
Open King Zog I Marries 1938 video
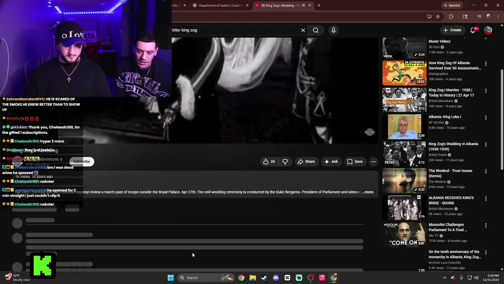(404, 100)
